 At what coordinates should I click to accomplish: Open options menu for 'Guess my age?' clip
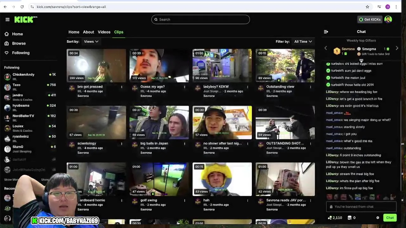click(185, 87)
